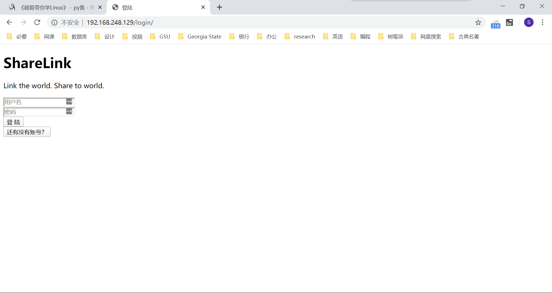The image size is (552, 293).
Task: Open the 英语 bookmarks folder
Action: tap(333, 36)
